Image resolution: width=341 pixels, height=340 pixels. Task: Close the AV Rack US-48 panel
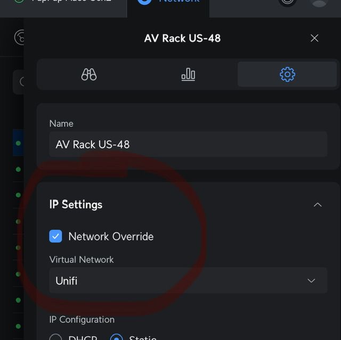[314, 38]
